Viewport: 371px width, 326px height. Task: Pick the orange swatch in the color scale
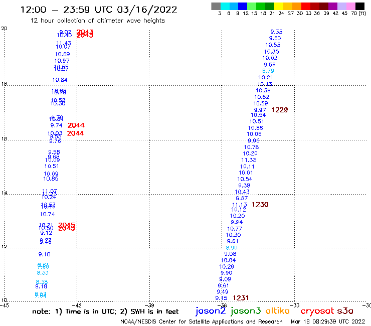[297, 7]
